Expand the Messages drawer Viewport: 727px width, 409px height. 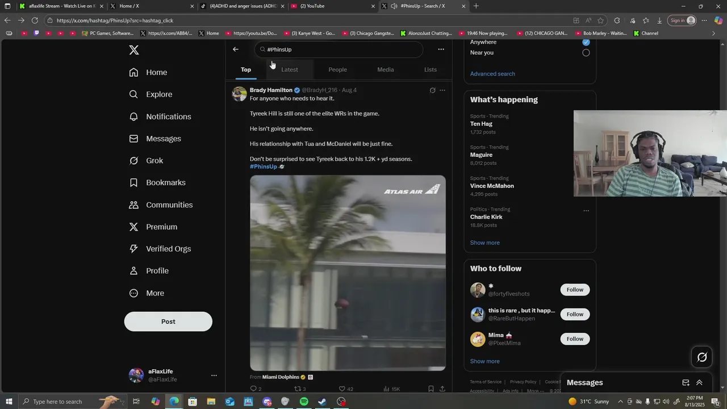pos(699,383)
